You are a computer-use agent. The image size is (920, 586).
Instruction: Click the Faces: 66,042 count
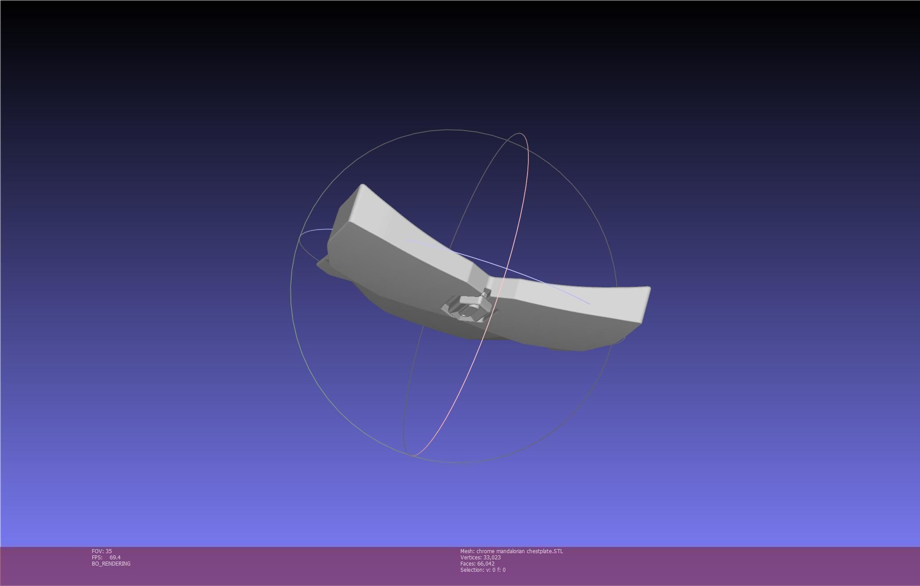477,563
